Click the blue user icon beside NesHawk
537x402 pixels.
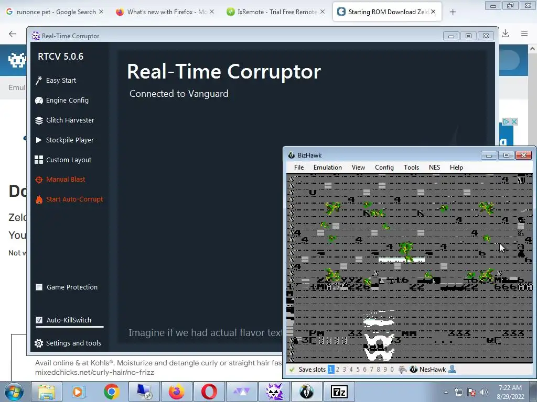click(x=452, y=370)
